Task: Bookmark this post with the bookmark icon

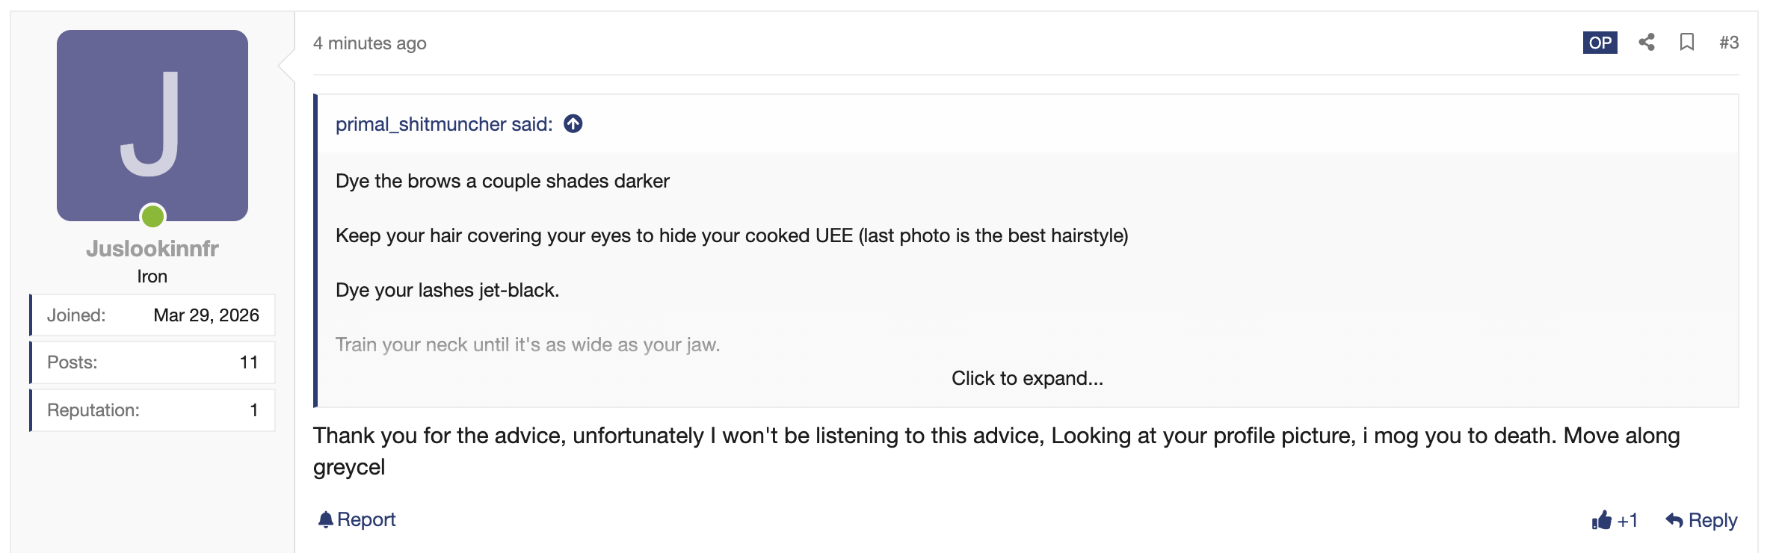Action: (x=1687, y=43)
